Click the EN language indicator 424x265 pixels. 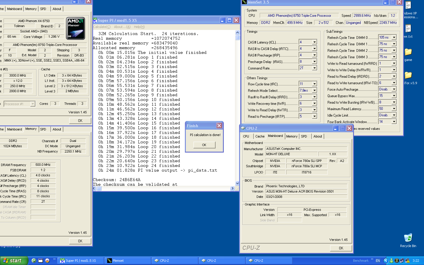pos(378,261)
